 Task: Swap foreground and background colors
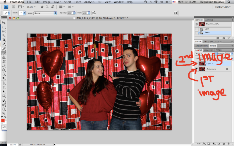pos(5,117)
